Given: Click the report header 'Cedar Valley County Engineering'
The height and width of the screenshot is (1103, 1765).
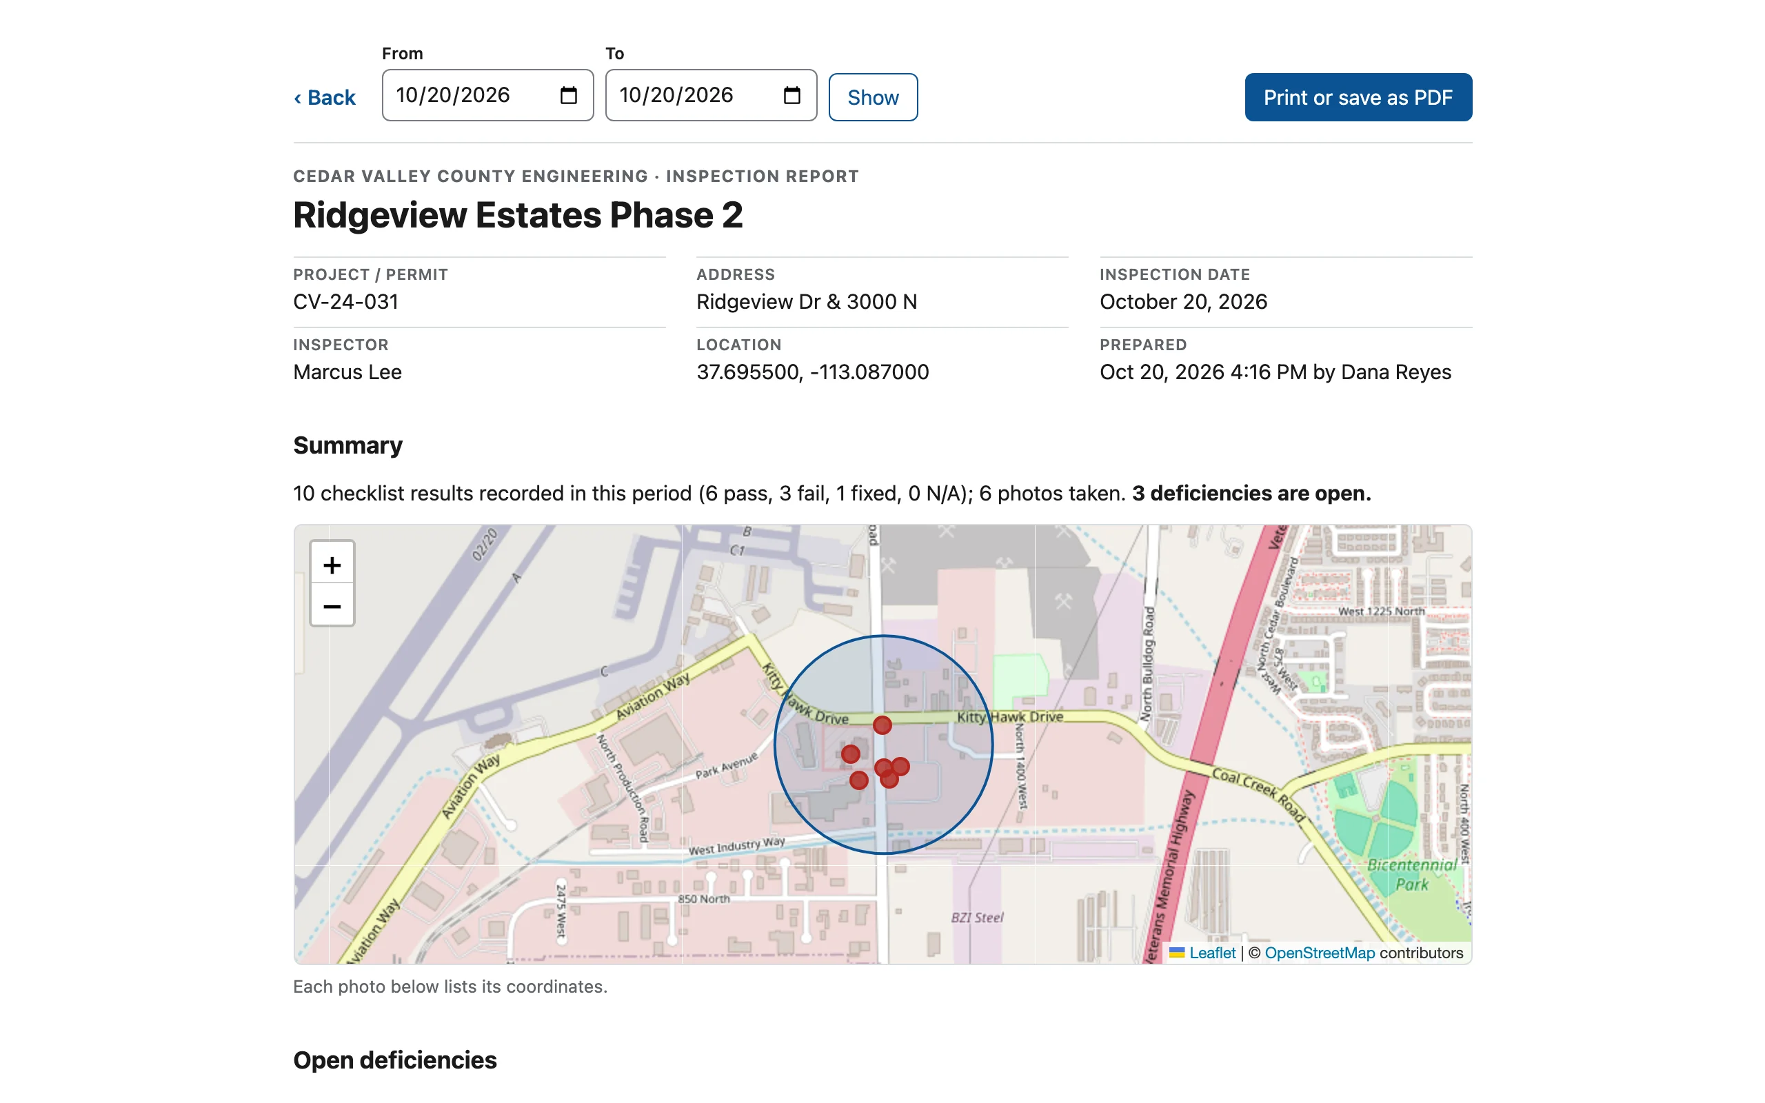Looking at the screenshot, I should 470,176.
